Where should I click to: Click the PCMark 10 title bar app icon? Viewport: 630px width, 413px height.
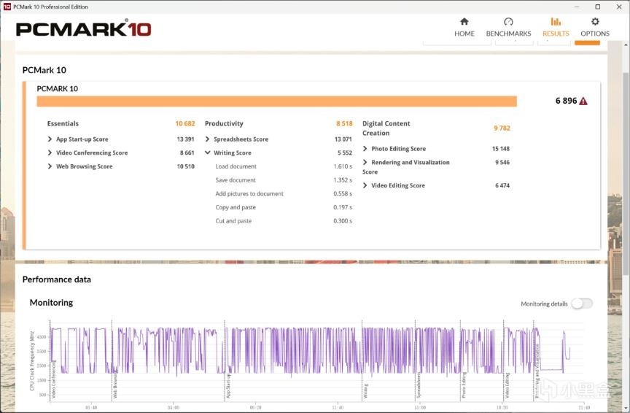click(7, 7)
